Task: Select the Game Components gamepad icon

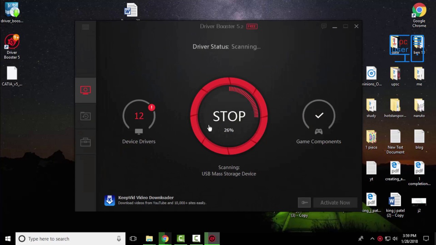Action: (x=318, y=131)
